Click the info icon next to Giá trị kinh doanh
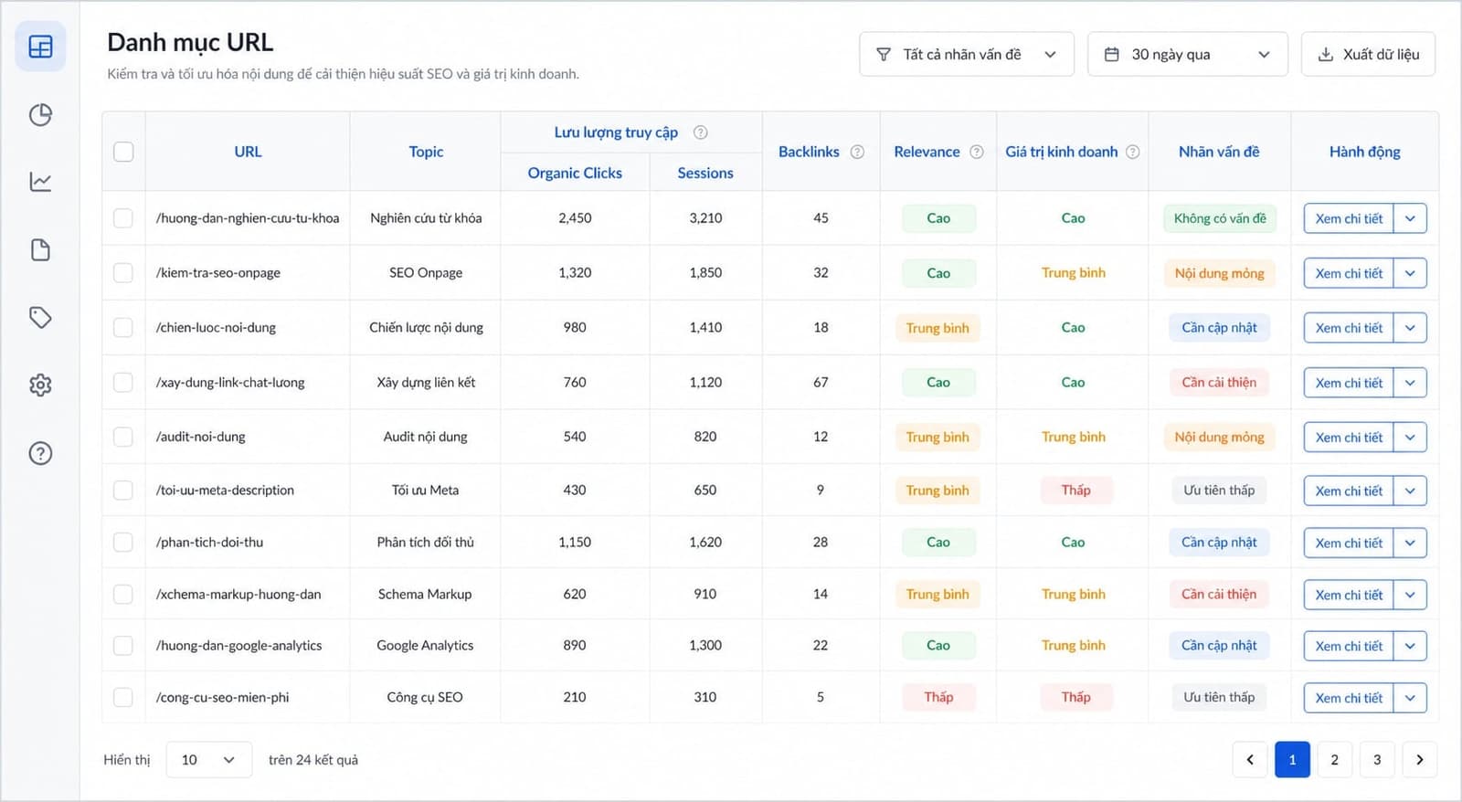 click(x=1132, y=152)
